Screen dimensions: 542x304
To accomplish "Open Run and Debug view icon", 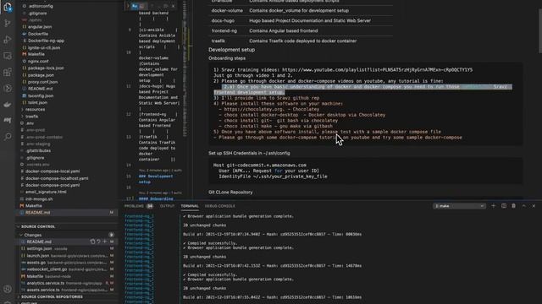I will point(8,40).
